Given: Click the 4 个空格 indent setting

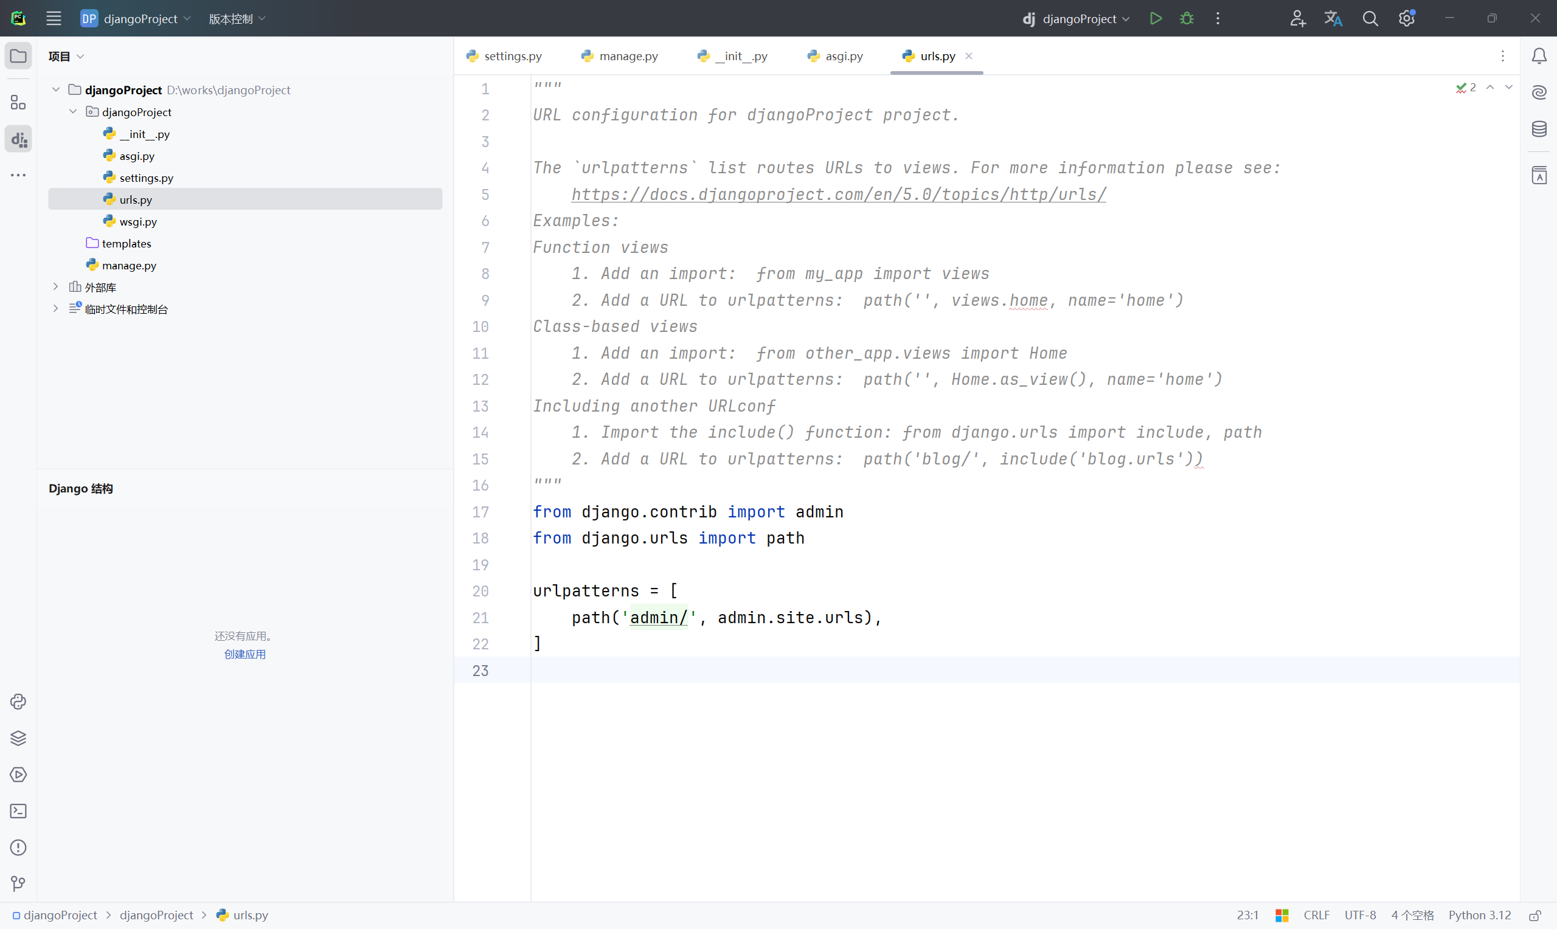Looking at the screenshot, I should 1412,916.
